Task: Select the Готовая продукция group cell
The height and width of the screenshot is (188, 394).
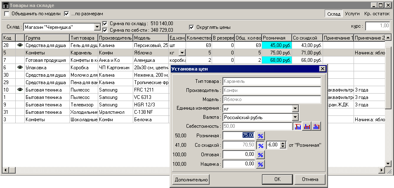Action: click(x=47, y=60)
